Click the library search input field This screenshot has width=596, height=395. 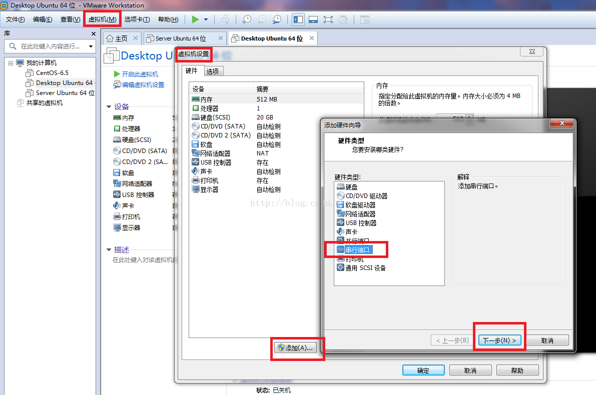[50, 46]
